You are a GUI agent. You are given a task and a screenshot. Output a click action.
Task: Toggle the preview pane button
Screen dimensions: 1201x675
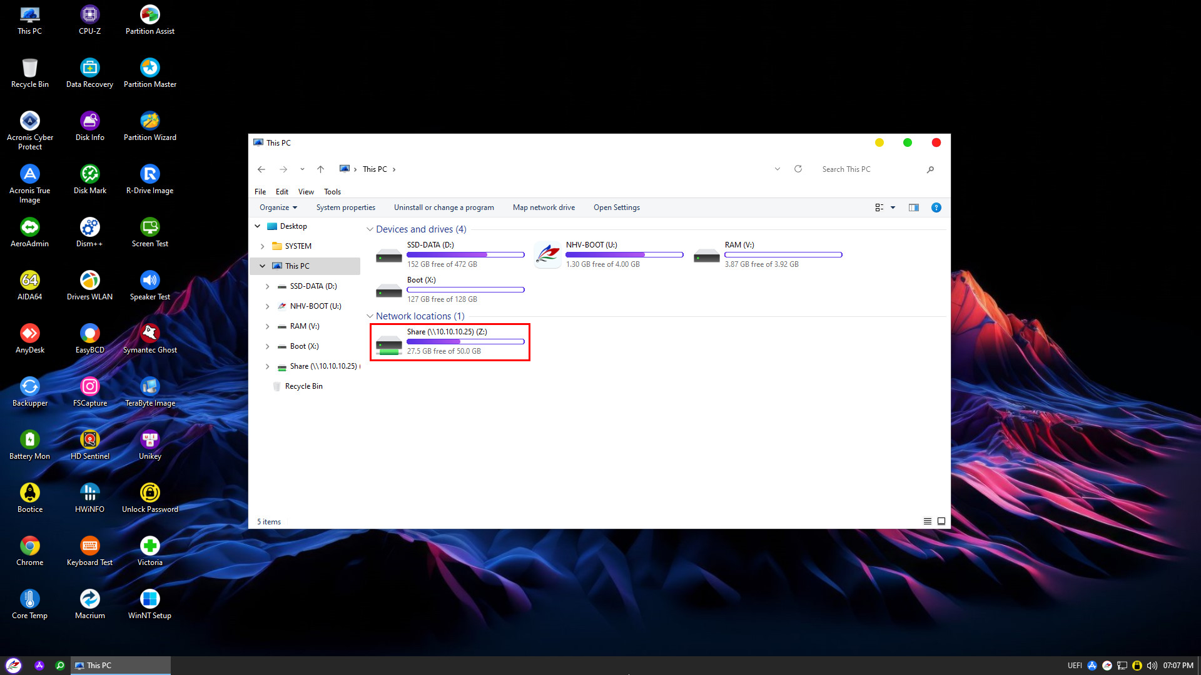pos(913,207)
